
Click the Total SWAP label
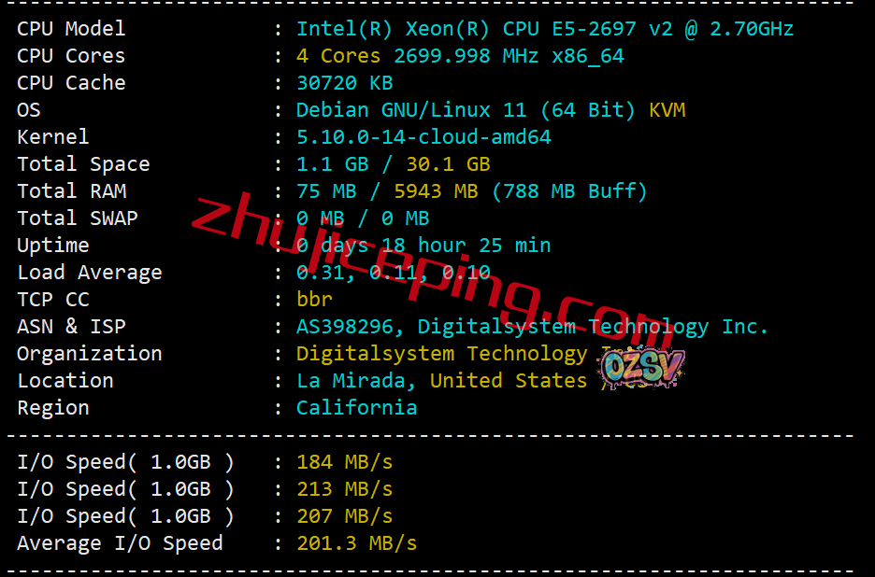[x=78, y=218]
